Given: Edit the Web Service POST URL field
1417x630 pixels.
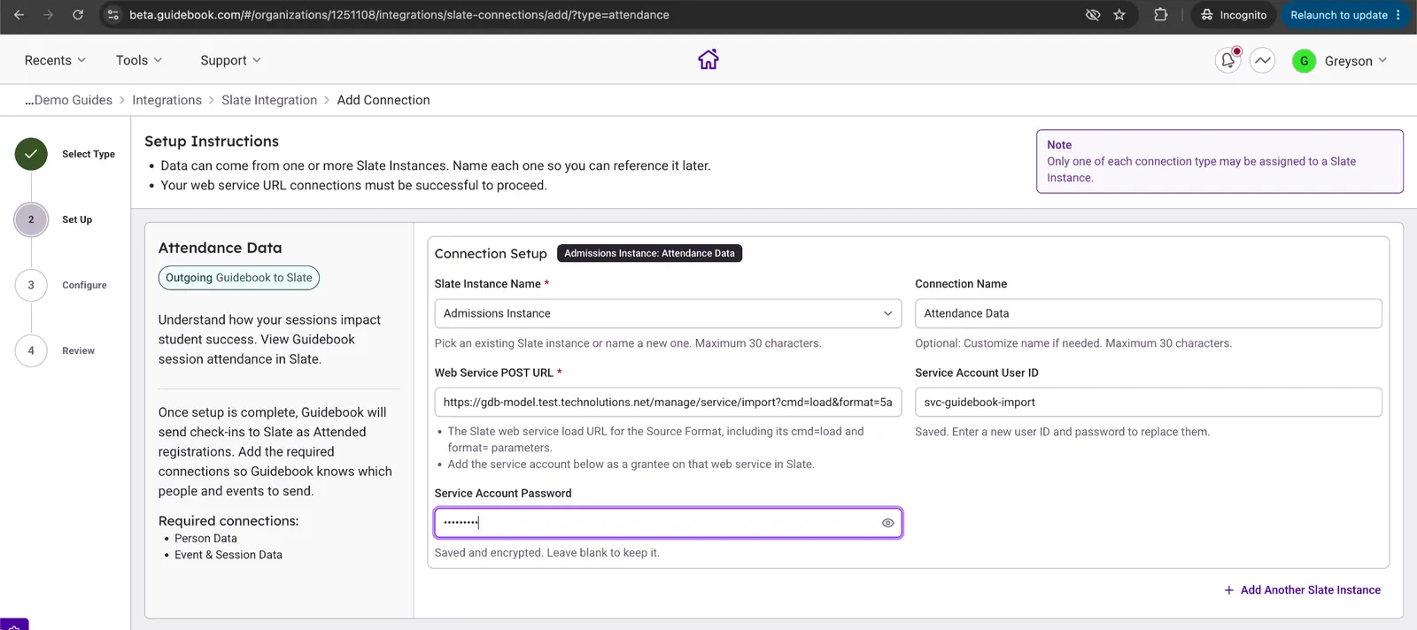Looking at the screenshot, I should (668, 402).
